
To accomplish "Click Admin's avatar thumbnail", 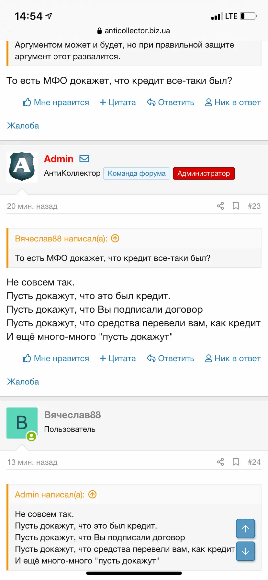I will click(x=22, y=167).
